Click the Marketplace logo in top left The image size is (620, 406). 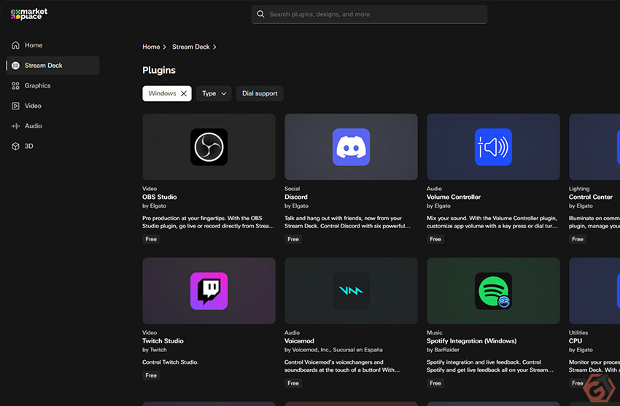(29, 14)
